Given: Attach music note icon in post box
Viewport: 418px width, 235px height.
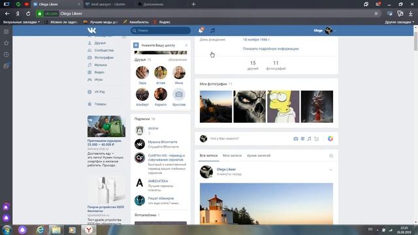Looking at the screenshot, I should coord(309,138).
